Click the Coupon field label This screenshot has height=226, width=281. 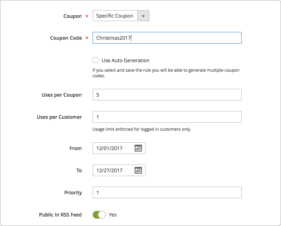click(73, 16)
